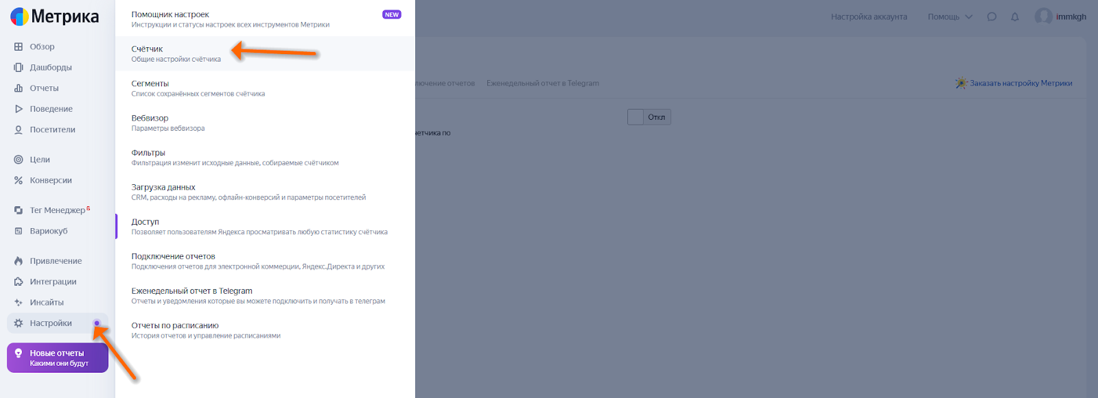Click the Вариокуб icon
The image size is (1098, 398).
point(19,231)
